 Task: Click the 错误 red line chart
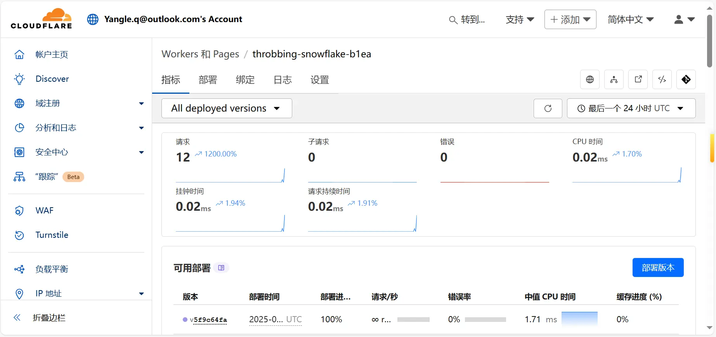(495, 182)
